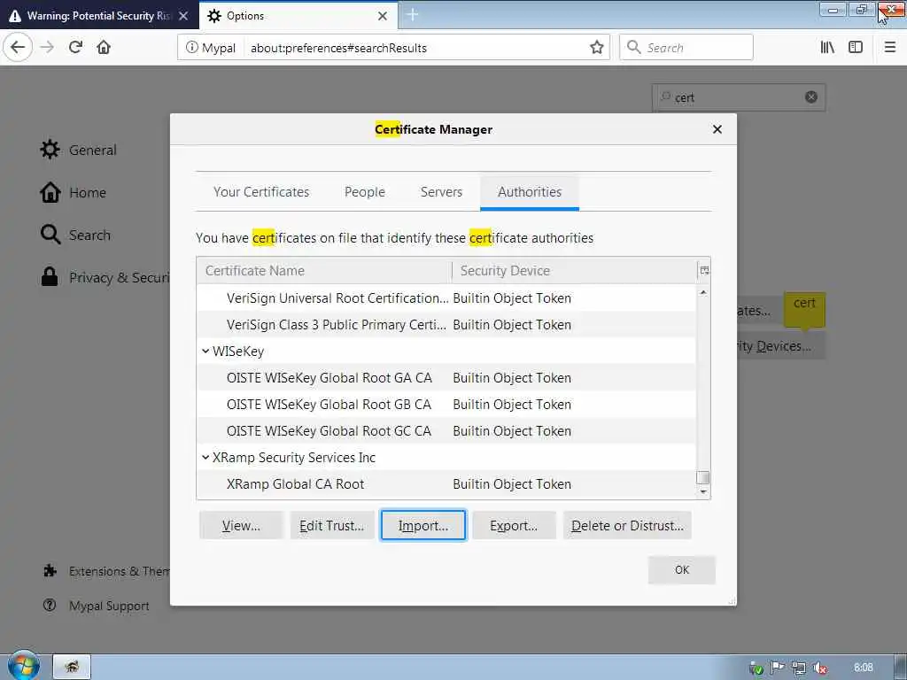Close the Options tab

383,16
